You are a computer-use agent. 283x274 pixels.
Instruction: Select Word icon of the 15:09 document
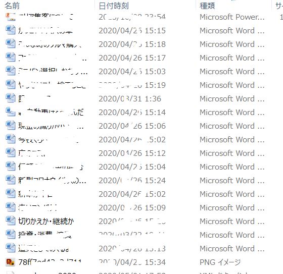click(11, 207)
